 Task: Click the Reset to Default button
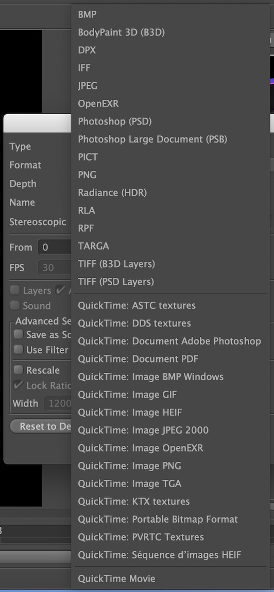41,426
